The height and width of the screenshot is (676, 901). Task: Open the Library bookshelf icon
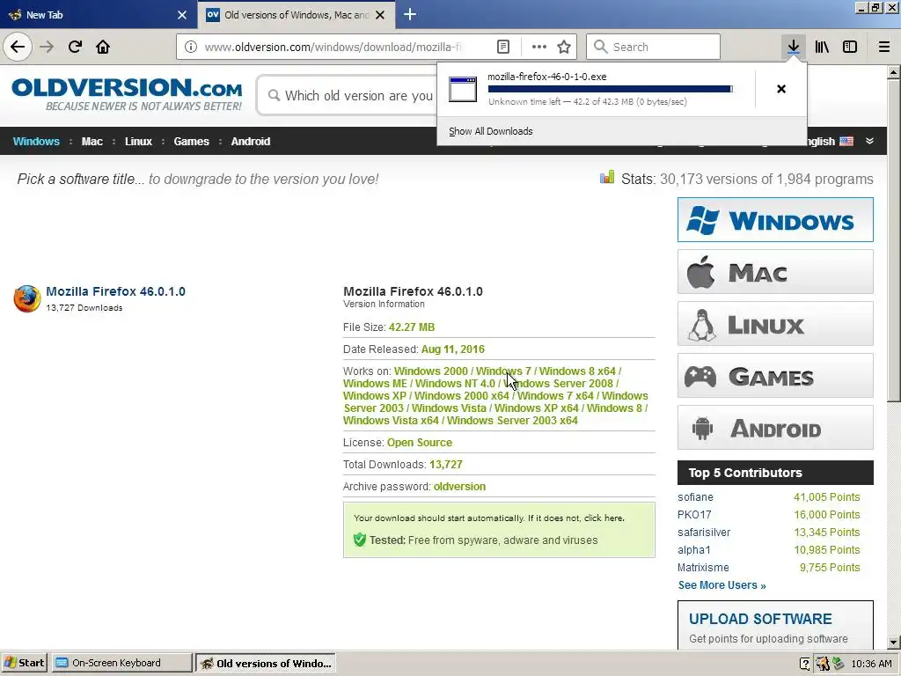point(822,47)
